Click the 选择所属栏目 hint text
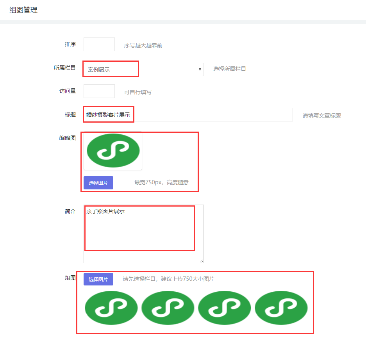 point(229,69)
